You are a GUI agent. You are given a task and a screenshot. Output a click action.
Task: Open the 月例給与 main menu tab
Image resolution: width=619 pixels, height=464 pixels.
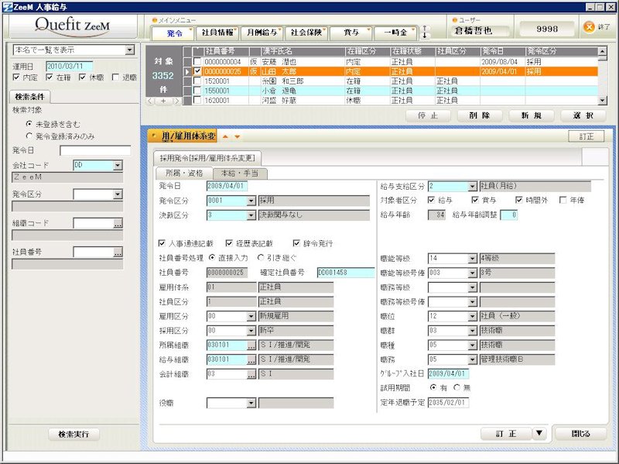[262, 33]
